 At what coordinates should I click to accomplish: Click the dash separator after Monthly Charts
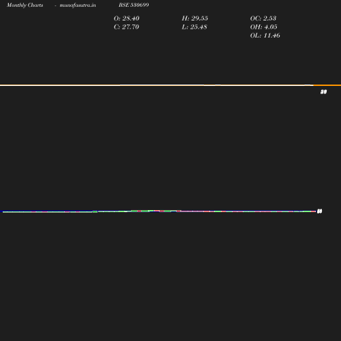pos(55,5)
